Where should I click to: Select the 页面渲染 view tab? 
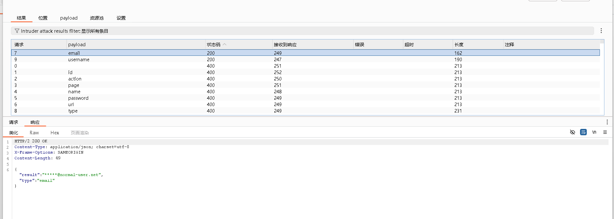click(80, 133)
